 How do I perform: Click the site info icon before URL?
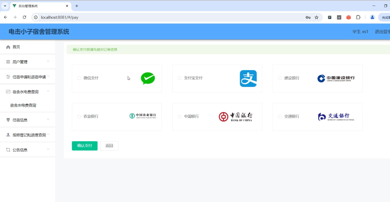coord(36,17)
